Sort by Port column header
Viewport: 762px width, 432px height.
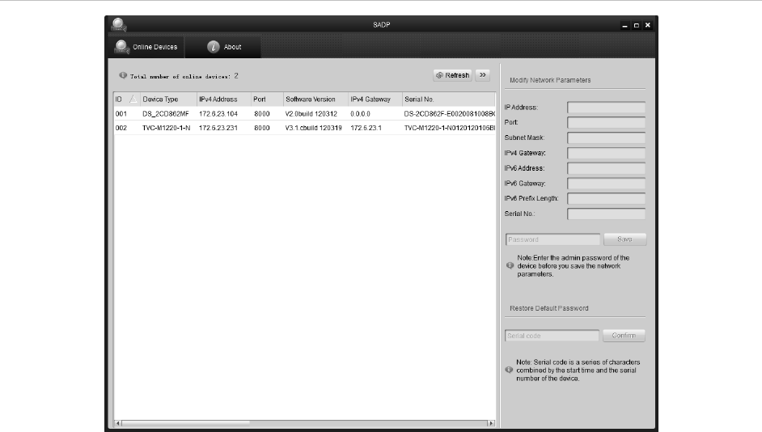(x=267, y=100)
